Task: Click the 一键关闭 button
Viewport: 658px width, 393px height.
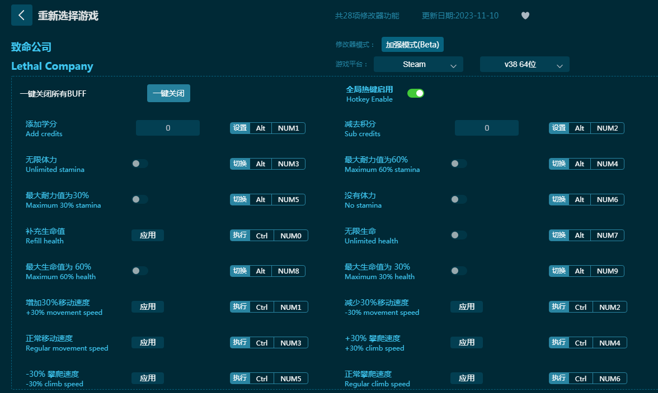Action: [x=168, y=93]
